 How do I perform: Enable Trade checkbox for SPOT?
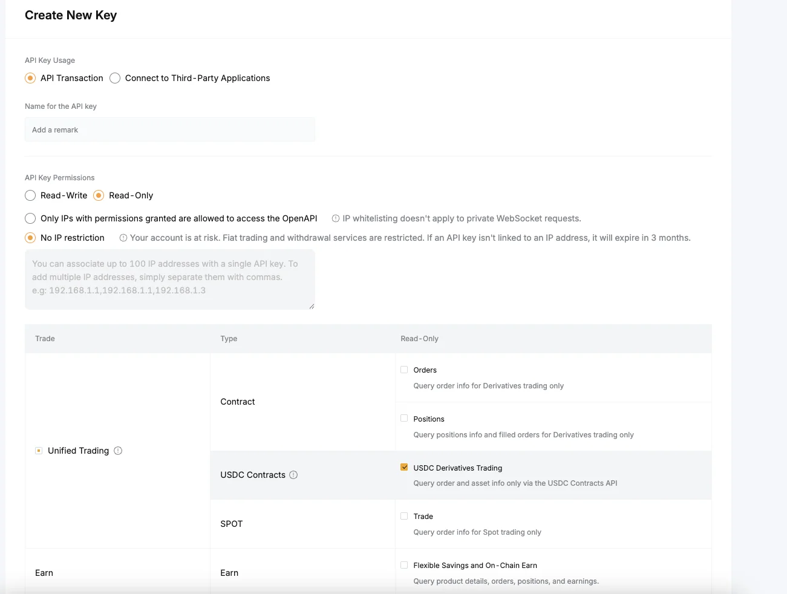(x=404, y=516)
